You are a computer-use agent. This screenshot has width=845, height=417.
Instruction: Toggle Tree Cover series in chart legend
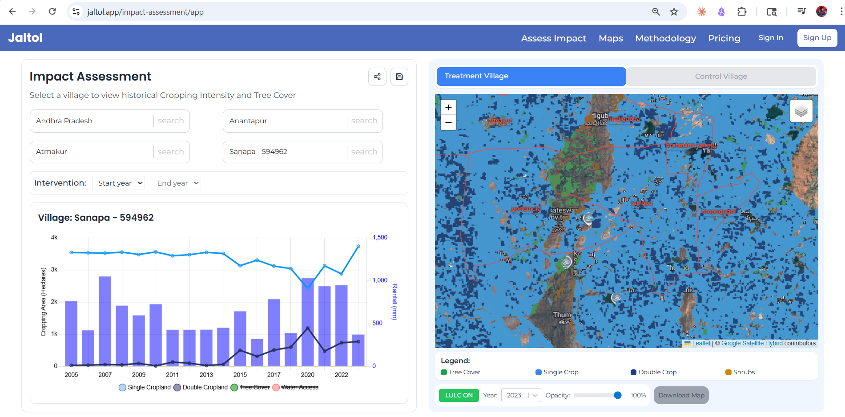250,387
